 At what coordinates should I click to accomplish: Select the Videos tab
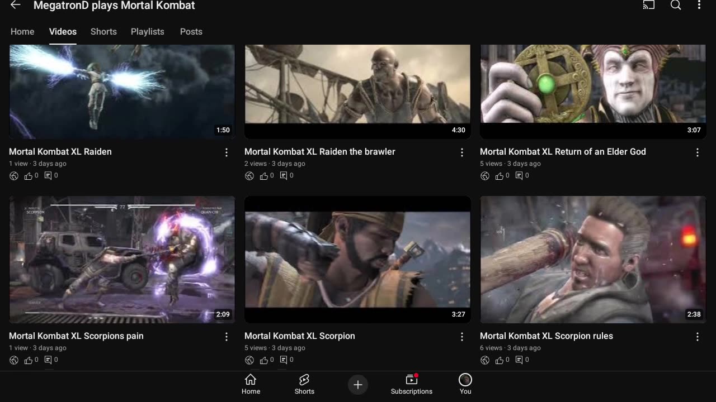click(63, 32)
